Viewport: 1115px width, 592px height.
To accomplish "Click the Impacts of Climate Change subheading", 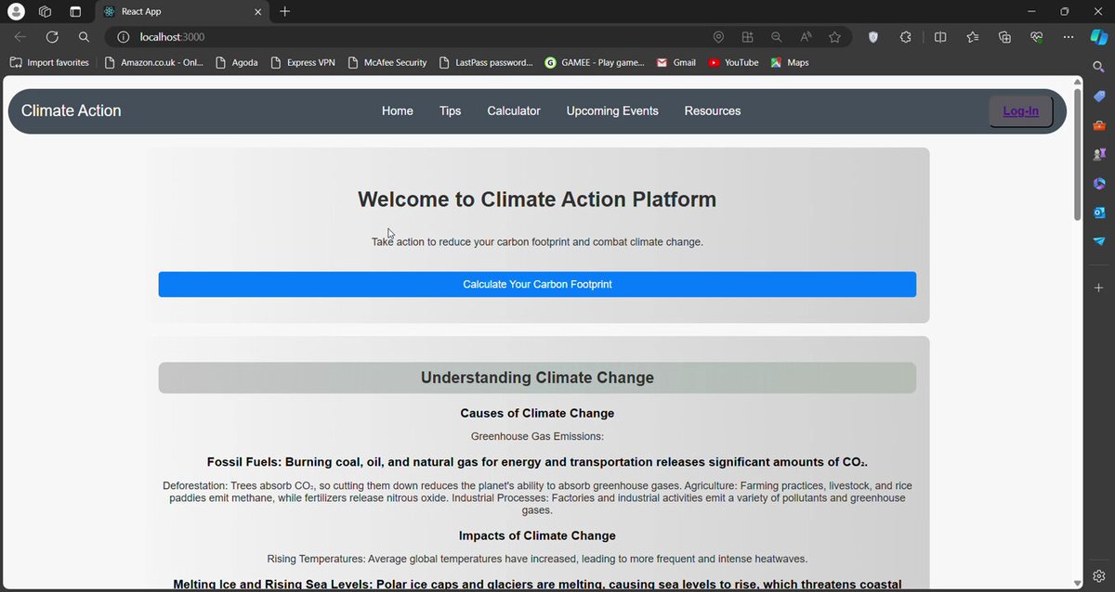I will point(537,535).
